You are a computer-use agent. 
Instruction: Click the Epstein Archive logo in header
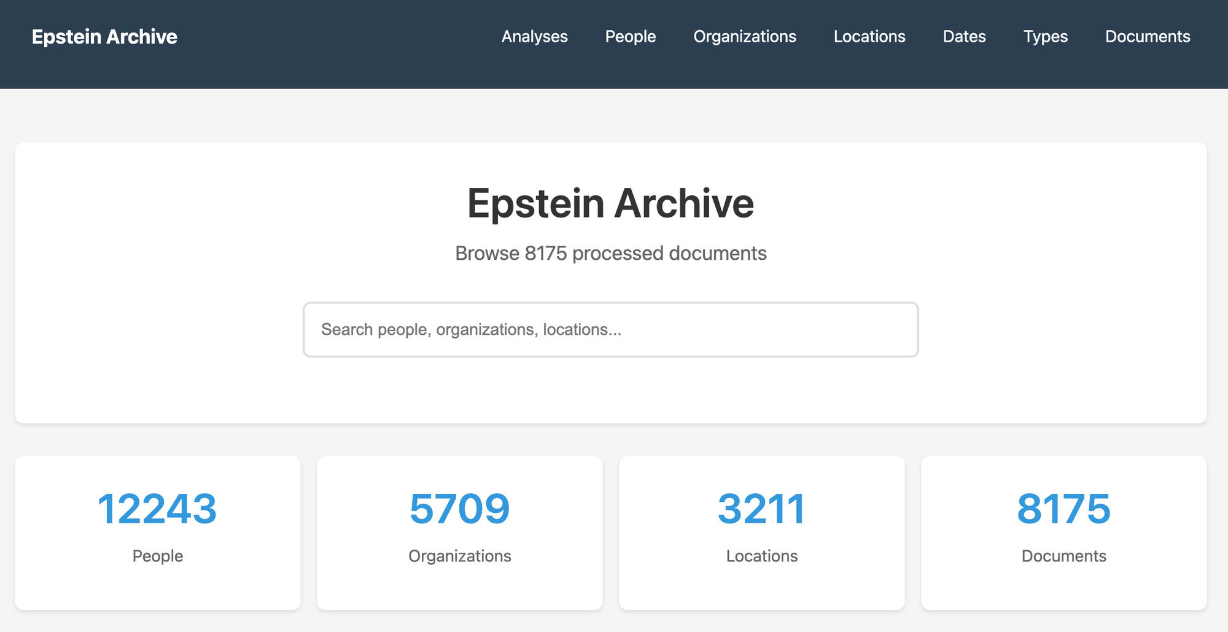(104, 37)
